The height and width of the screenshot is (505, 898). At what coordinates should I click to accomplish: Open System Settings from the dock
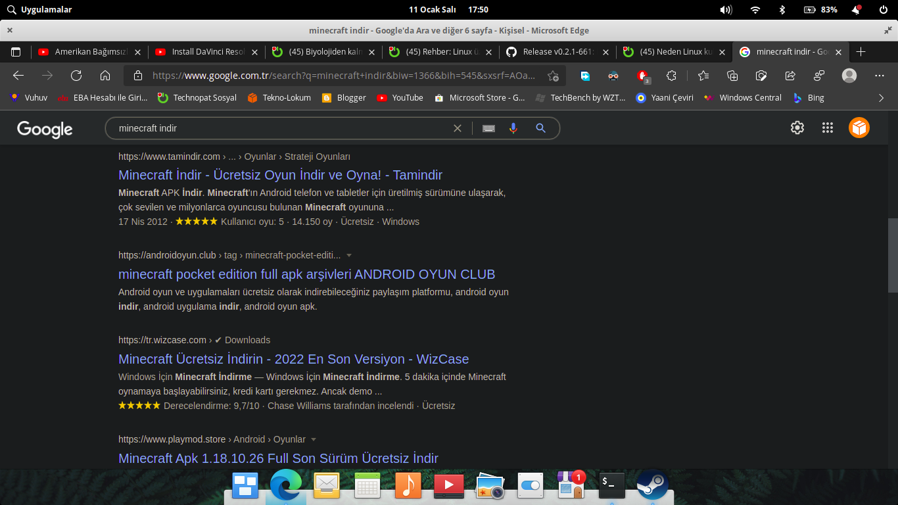click(531, 485)
